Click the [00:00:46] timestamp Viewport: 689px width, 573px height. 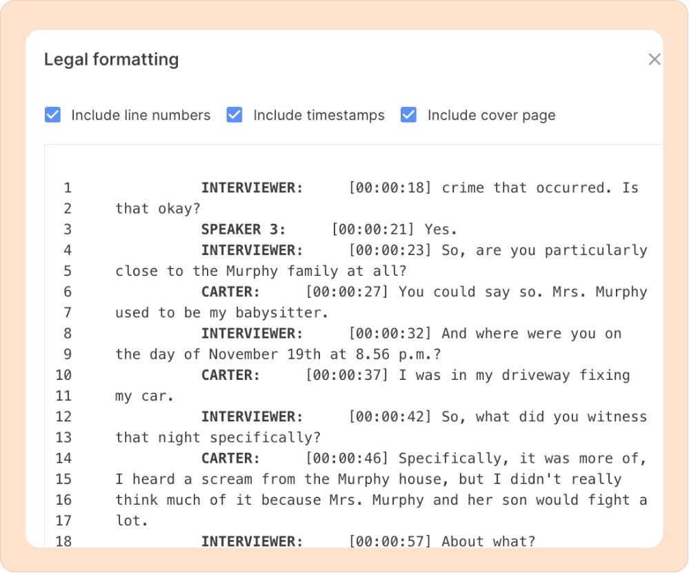(347, 459)
